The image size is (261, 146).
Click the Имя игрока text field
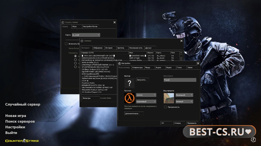pyautogui.click(x=180, y=80)
